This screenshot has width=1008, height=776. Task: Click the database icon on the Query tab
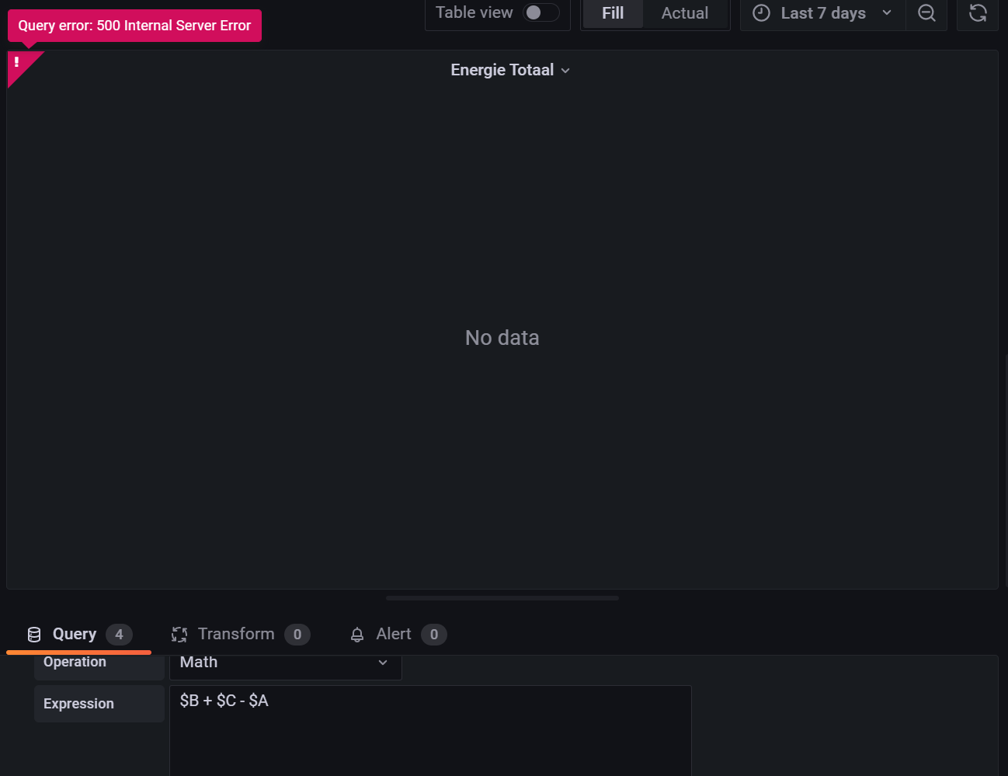[x=33, y=634]
